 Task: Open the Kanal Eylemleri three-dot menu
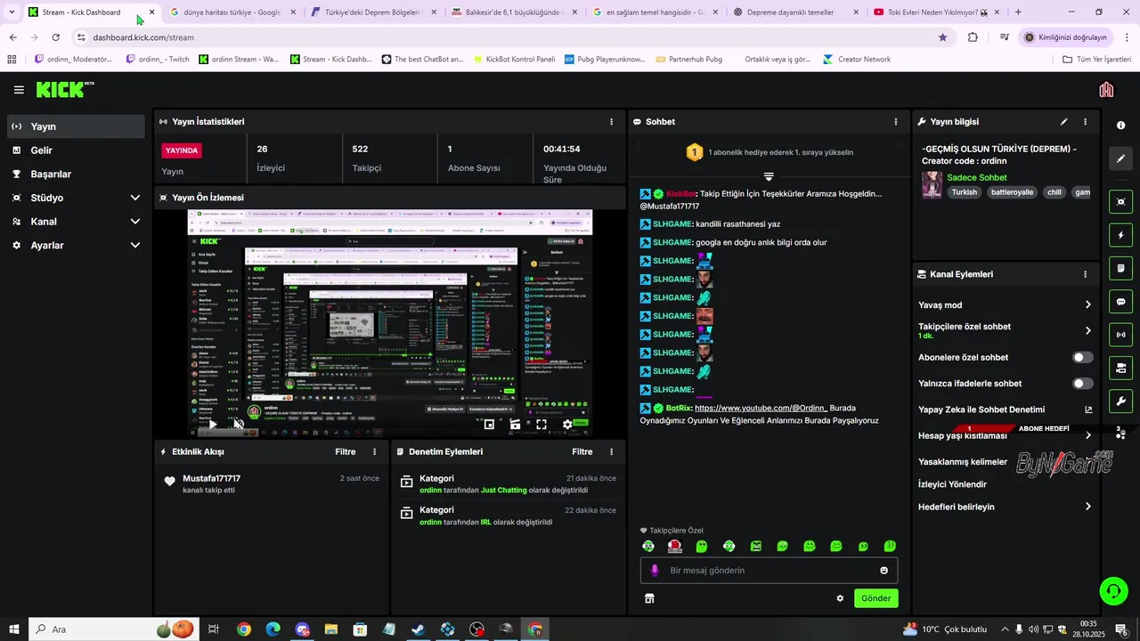[x=1085, y=274]
